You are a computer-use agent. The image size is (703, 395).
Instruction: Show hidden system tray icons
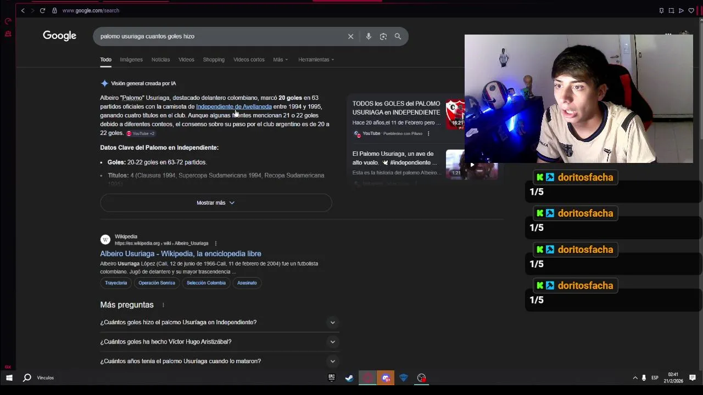pyautogui.click(x=635, y=377)
